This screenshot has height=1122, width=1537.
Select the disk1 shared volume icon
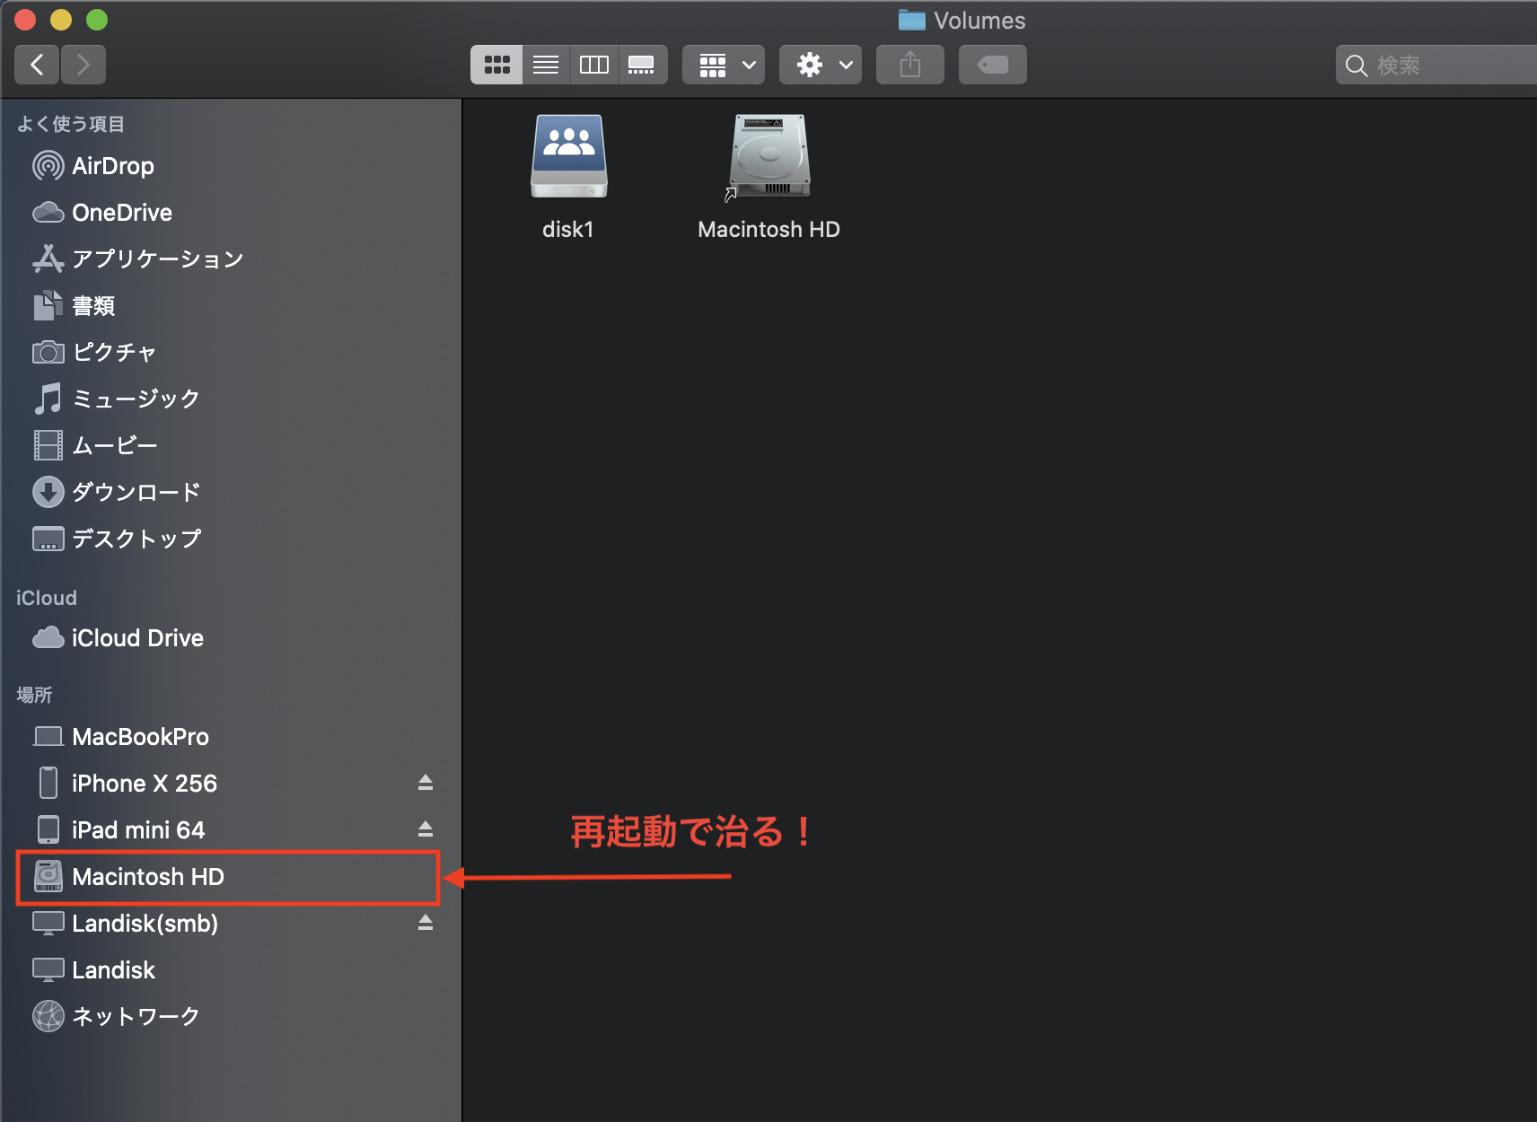click(568, 156)
